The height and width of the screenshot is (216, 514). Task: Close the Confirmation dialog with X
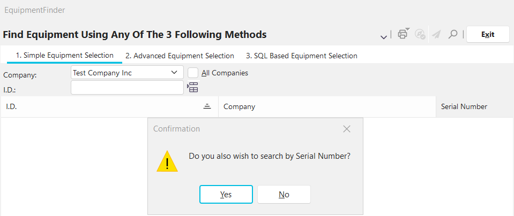point(346,129)
